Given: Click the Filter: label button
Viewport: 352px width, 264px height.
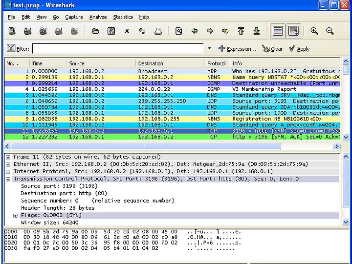Looking at the screenshot, I should (x=23, y=49).
